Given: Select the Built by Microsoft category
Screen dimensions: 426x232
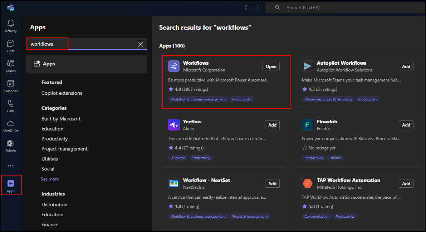Looking at the screenshot, I should tap(61, 119).
